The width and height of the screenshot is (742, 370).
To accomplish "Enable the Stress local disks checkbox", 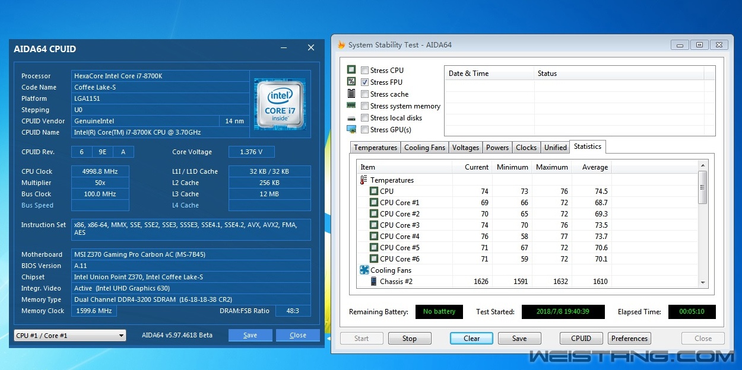I will [x=364, y=117].
